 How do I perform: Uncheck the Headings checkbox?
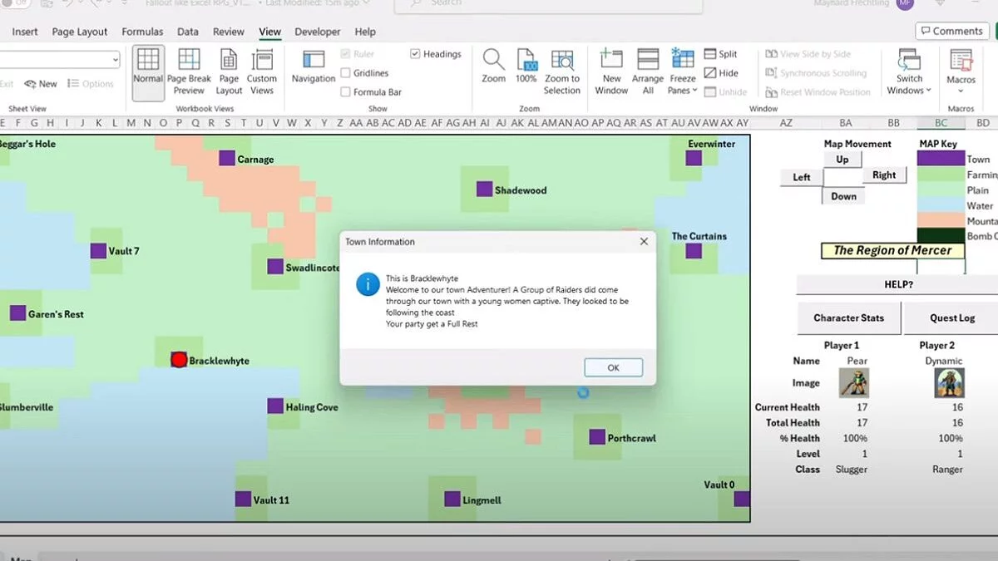click(x=415, y=54)
